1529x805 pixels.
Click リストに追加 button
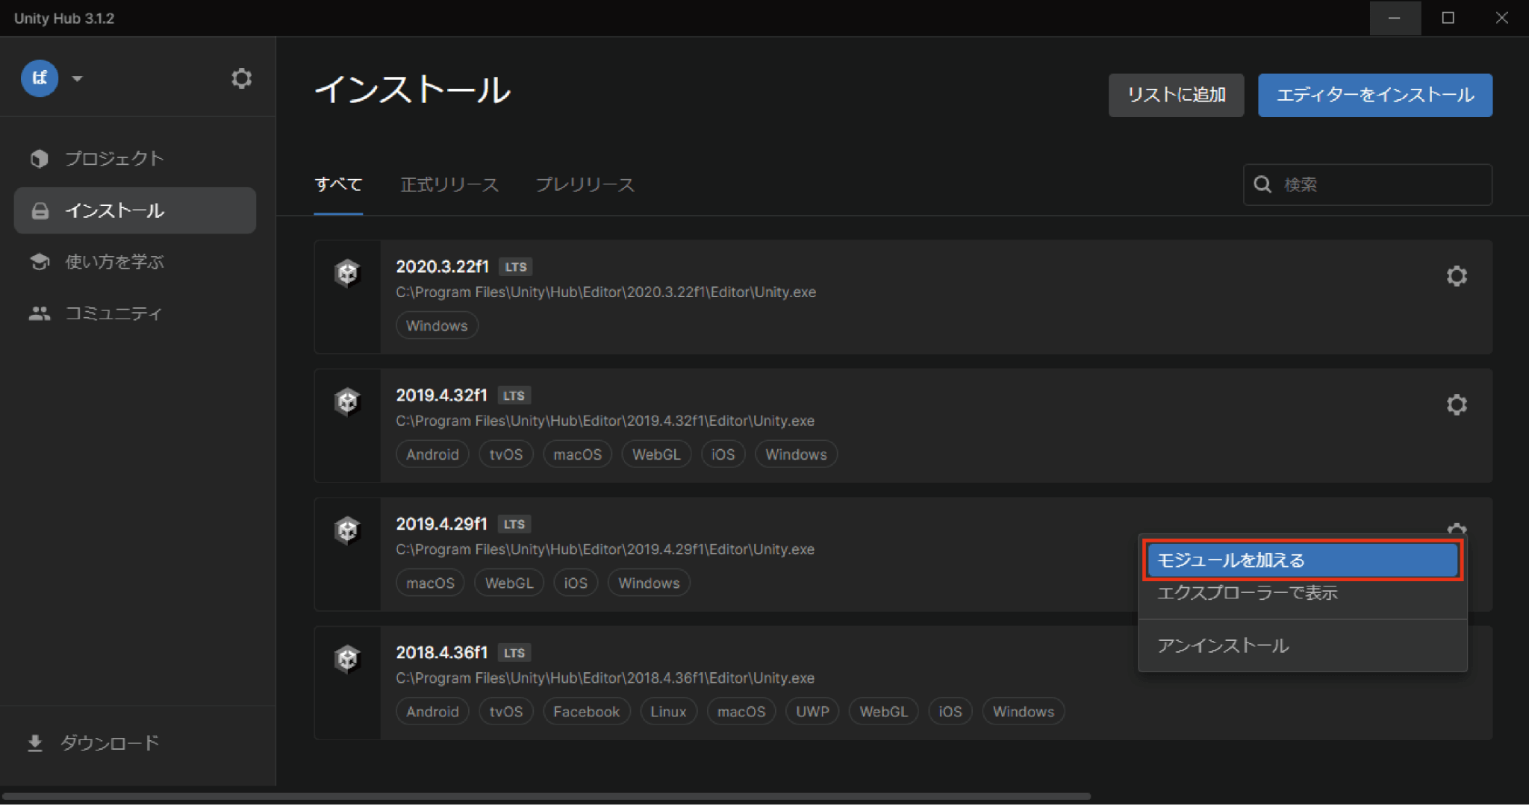(x=1176, y=95)
